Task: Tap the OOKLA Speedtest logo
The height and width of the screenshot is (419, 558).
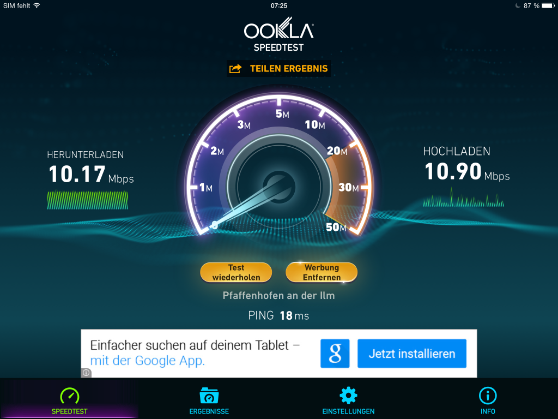Action: [278, 34]
